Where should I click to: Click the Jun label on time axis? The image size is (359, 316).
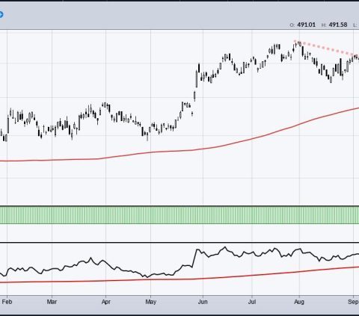click(x=203, y=302)
